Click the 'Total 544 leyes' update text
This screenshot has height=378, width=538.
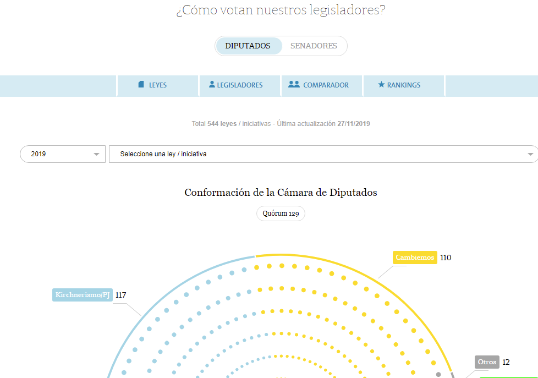pos(281,124)
